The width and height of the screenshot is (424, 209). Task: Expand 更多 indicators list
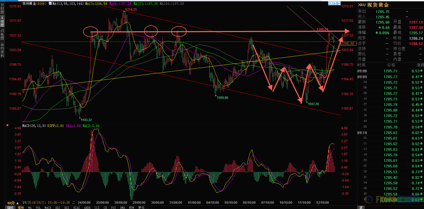point(143,207)
